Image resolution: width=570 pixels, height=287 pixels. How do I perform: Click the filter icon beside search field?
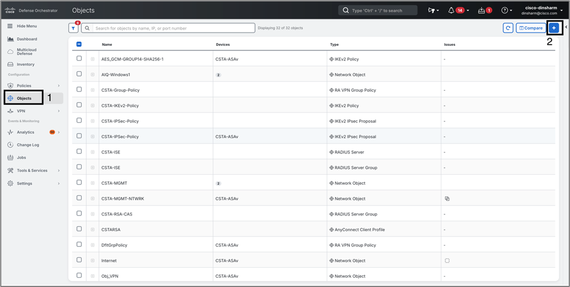pyautogui.click(x=73, y=28)
